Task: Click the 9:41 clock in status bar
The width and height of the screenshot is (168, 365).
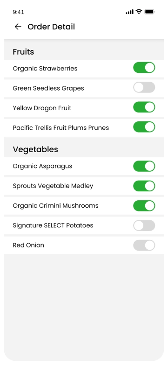Action: (18, 12)
